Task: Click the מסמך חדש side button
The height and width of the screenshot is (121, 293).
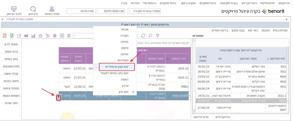Action: click(11, 45)
